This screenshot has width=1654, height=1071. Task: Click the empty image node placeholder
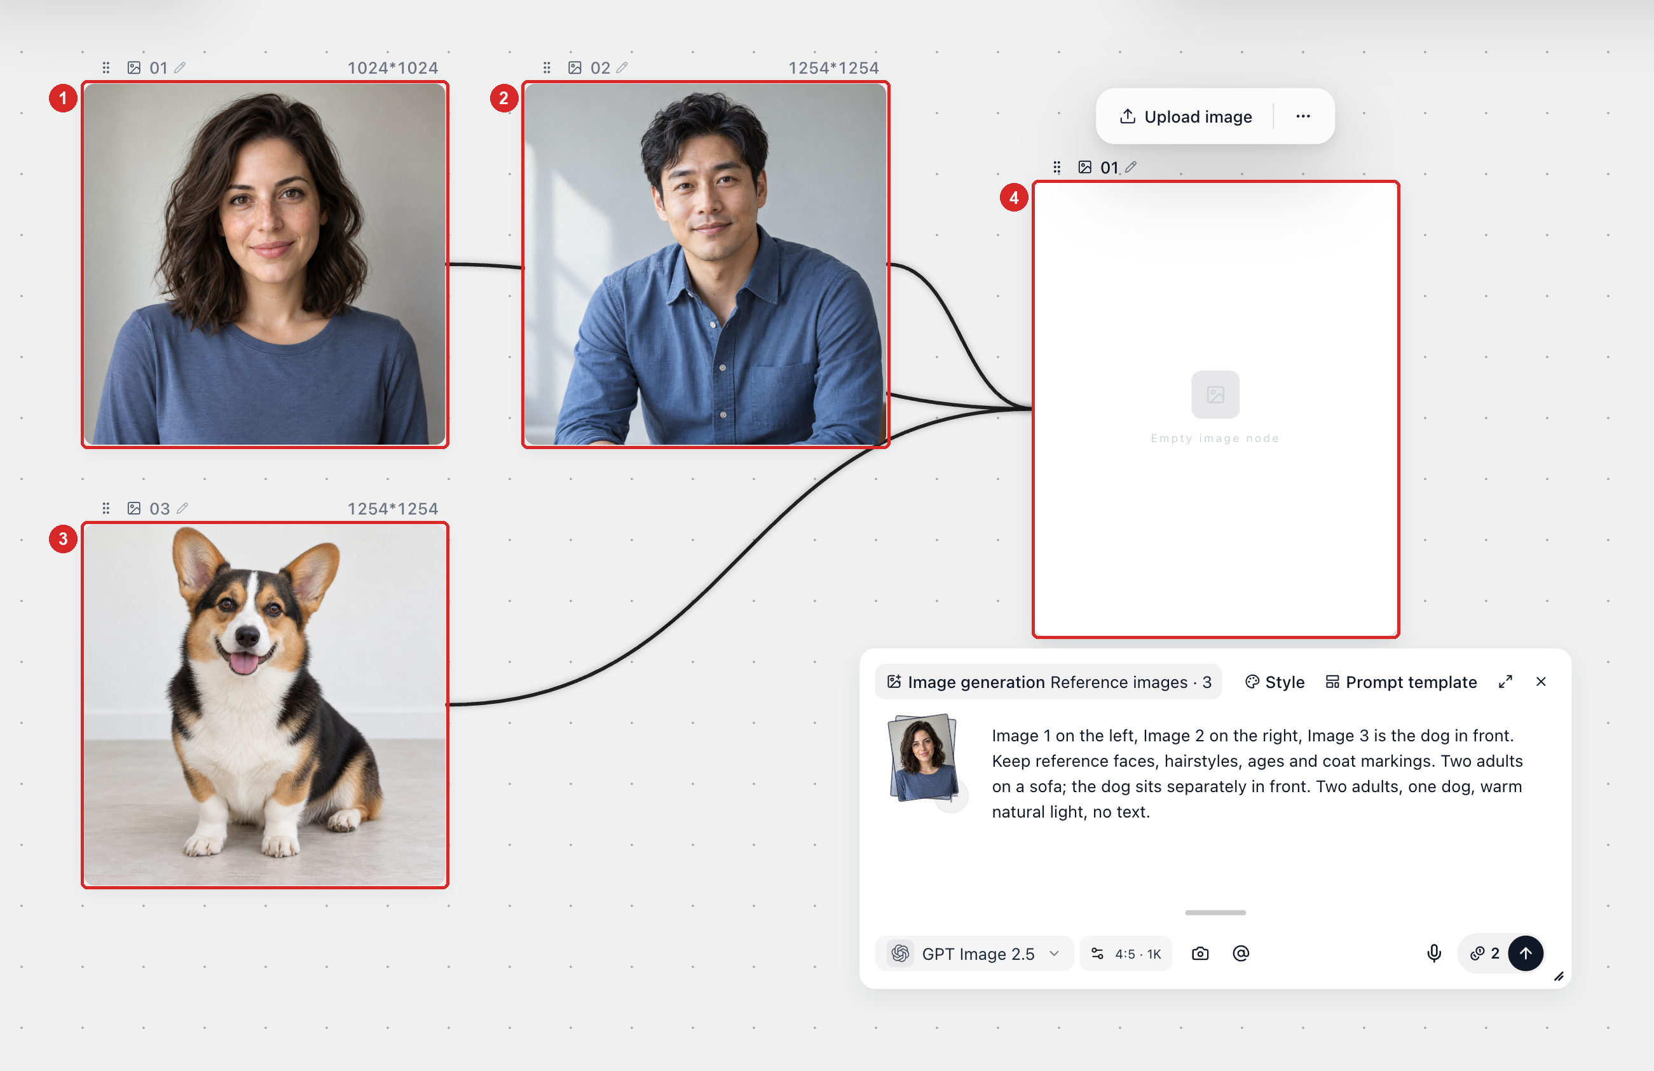[1215, 409]
